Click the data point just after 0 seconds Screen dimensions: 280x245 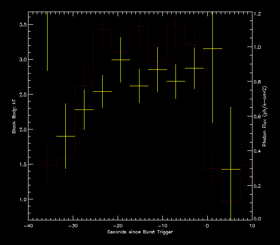pyautogui.click(x=212, y=48)
